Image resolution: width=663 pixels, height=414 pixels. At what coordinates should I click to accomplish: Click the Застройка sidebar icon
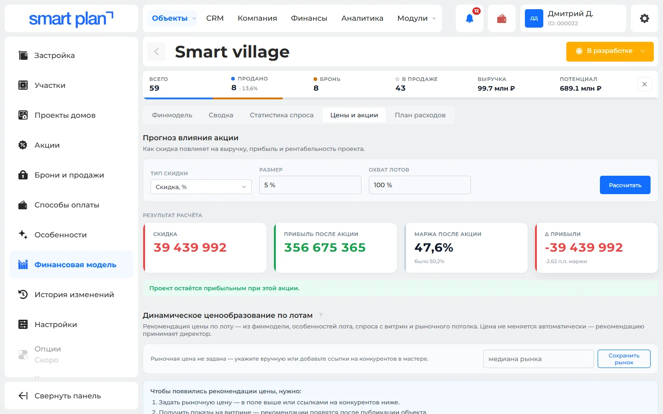click(x=23, y=55)
